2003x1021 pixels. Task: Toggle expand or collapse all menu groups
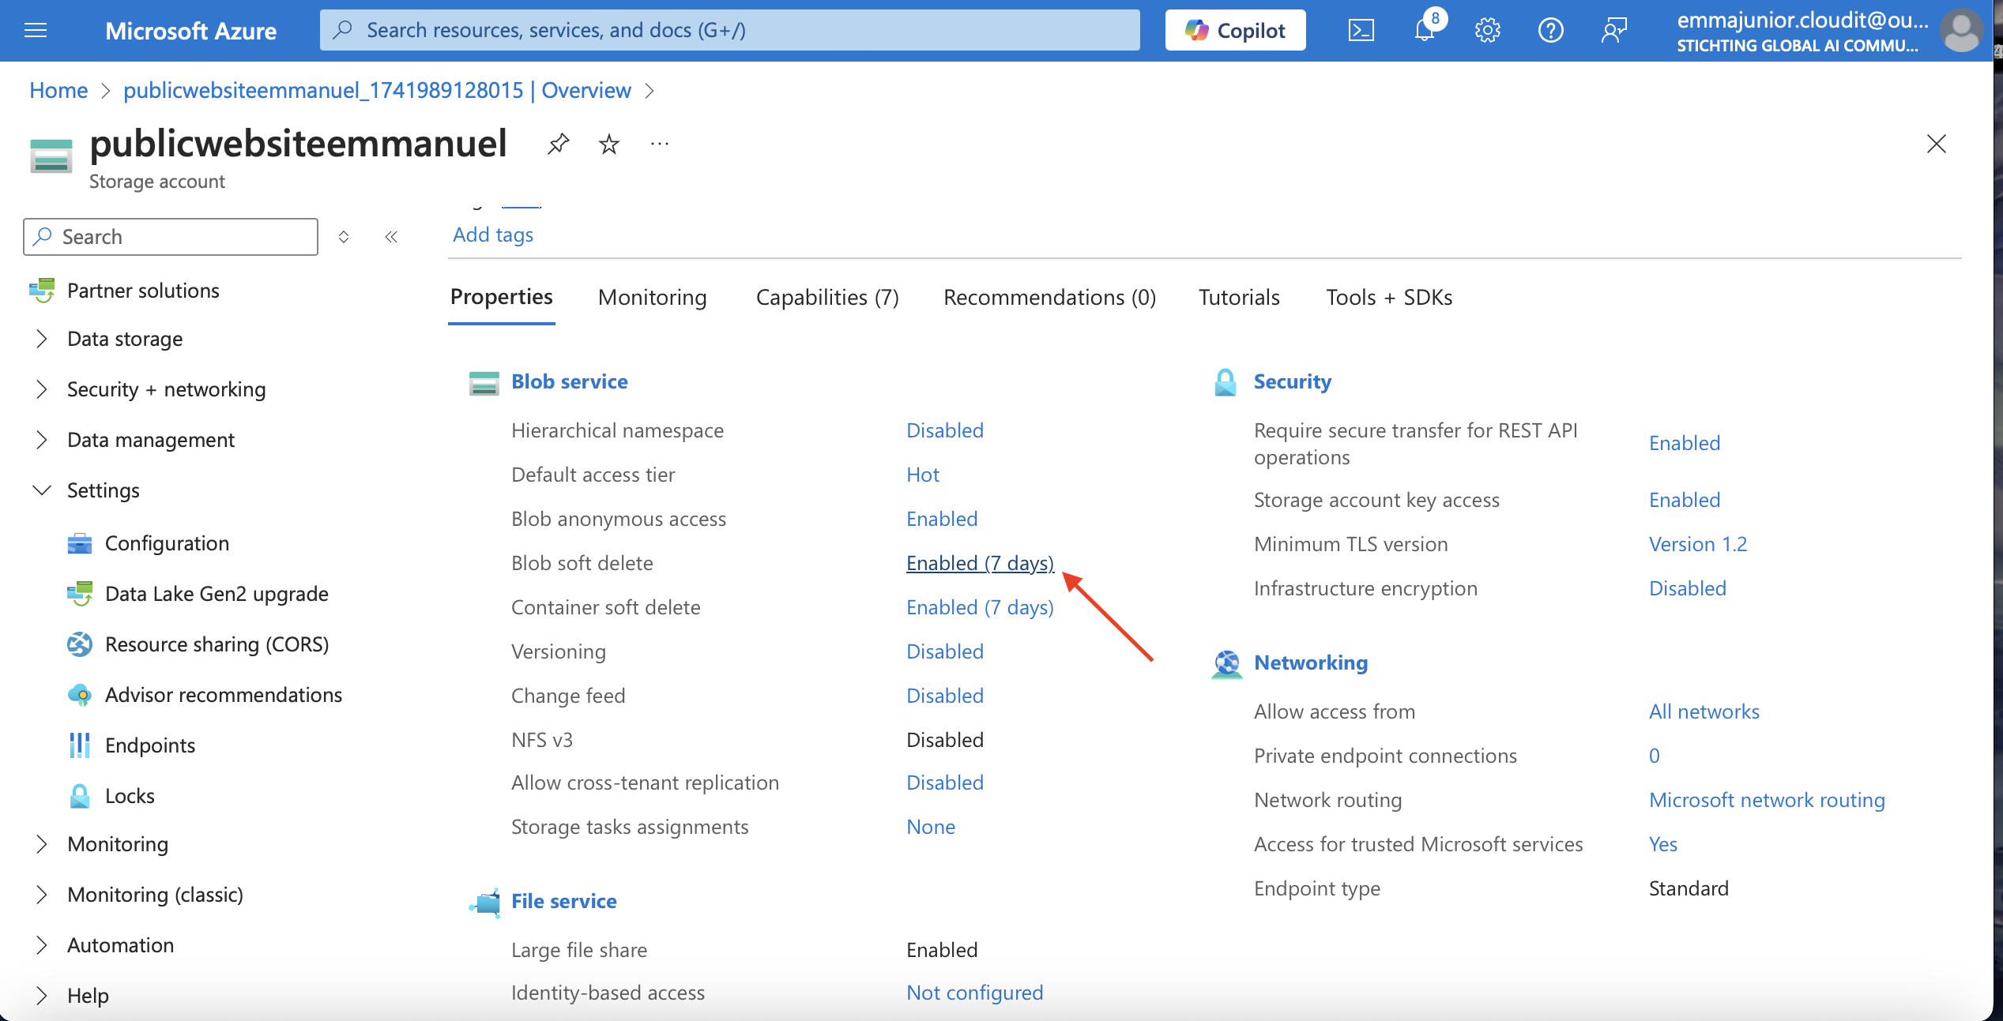[344, 237]
